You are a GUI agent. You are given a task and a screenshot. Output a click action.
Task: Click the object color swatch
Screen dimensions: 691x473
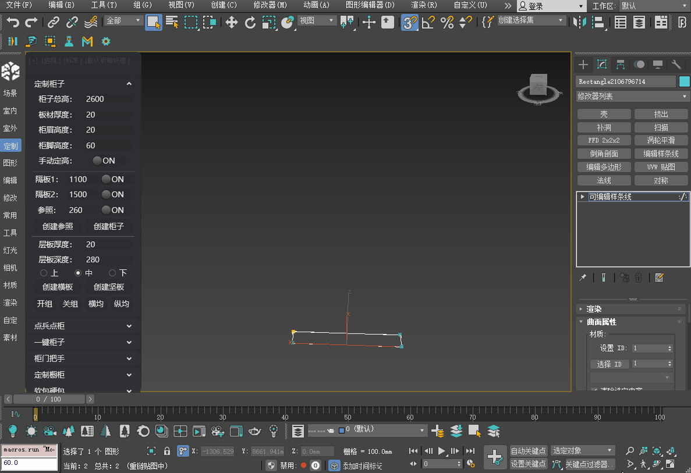click(685, 81)
